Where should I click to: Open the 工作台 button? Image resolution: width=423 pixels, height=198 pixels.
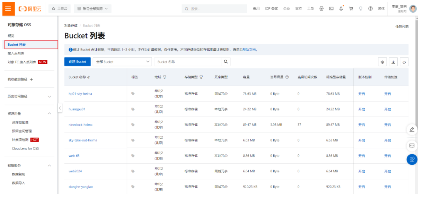tap(60, 9)
